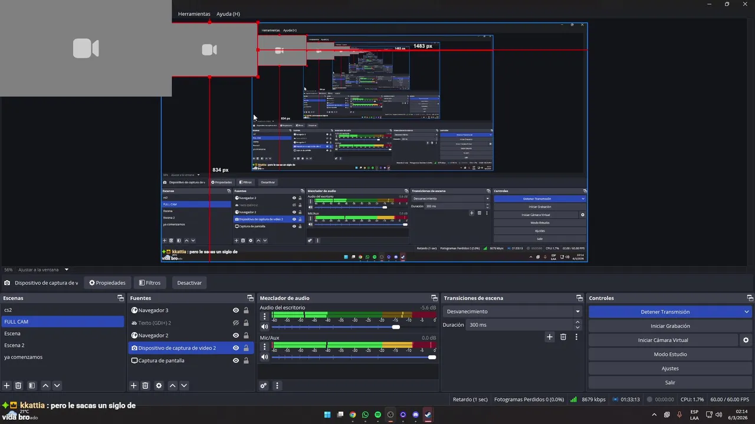Delete selected scene with trash icon

coord(18,386)
